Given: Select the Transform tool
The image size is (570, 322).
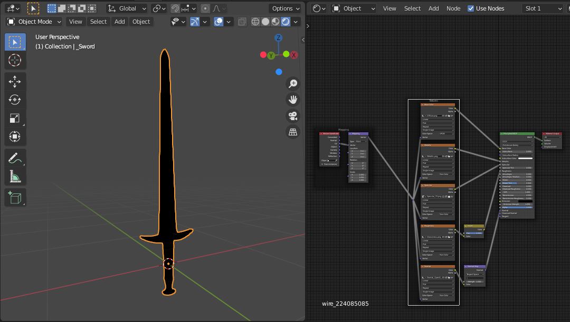Looking at the screenshot, I should coord(15,136).
